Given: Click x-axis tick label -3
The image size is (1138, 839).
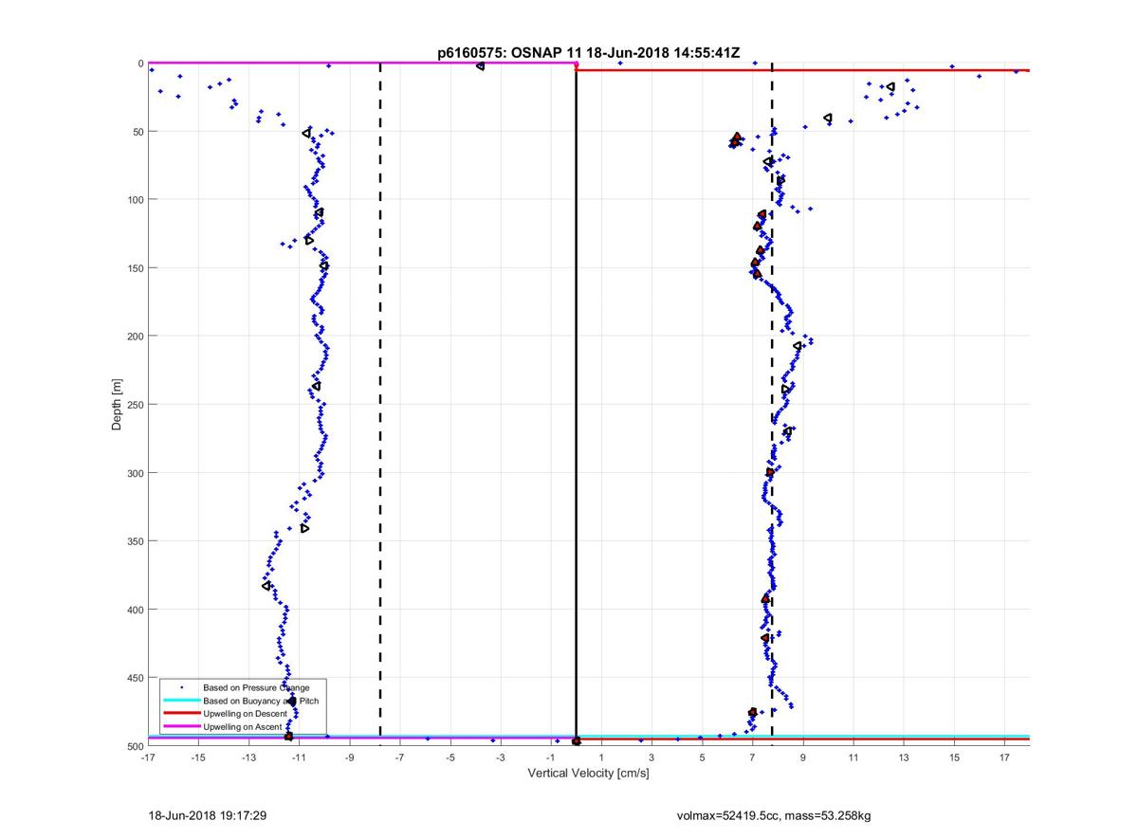Looking at the screenshot, I should (x=500, y=757).
